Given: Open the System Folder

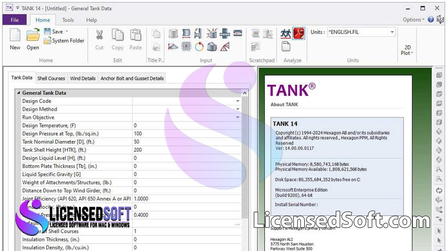Looking at the screenshot, I should [64, 41].
